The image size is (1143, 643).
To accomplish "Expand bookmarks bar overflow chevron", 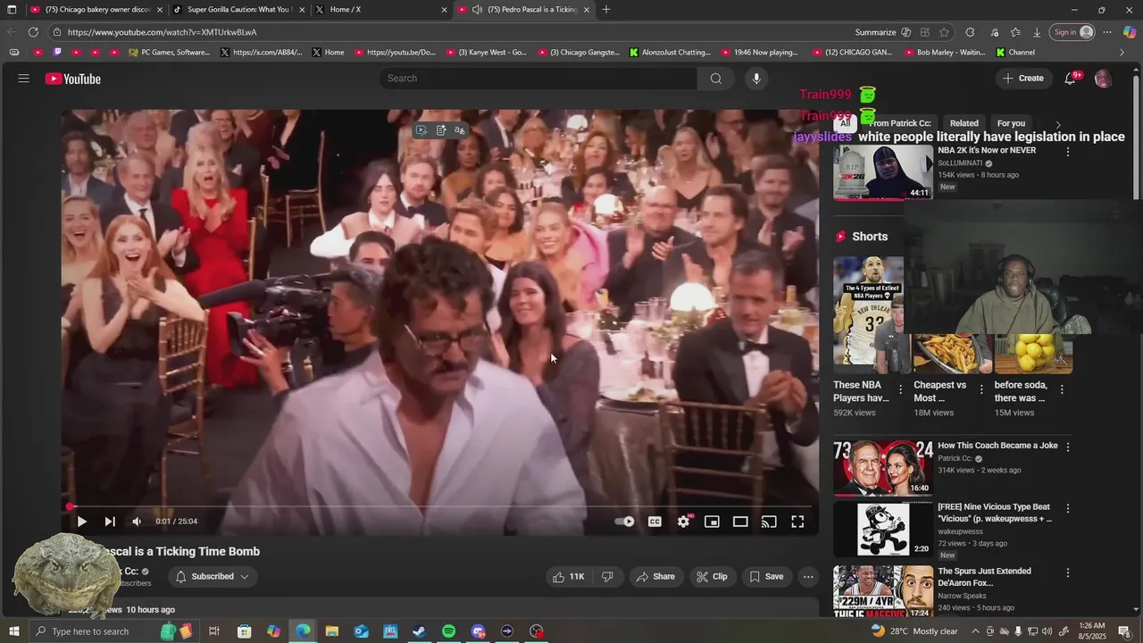I will pos(1122,53).
